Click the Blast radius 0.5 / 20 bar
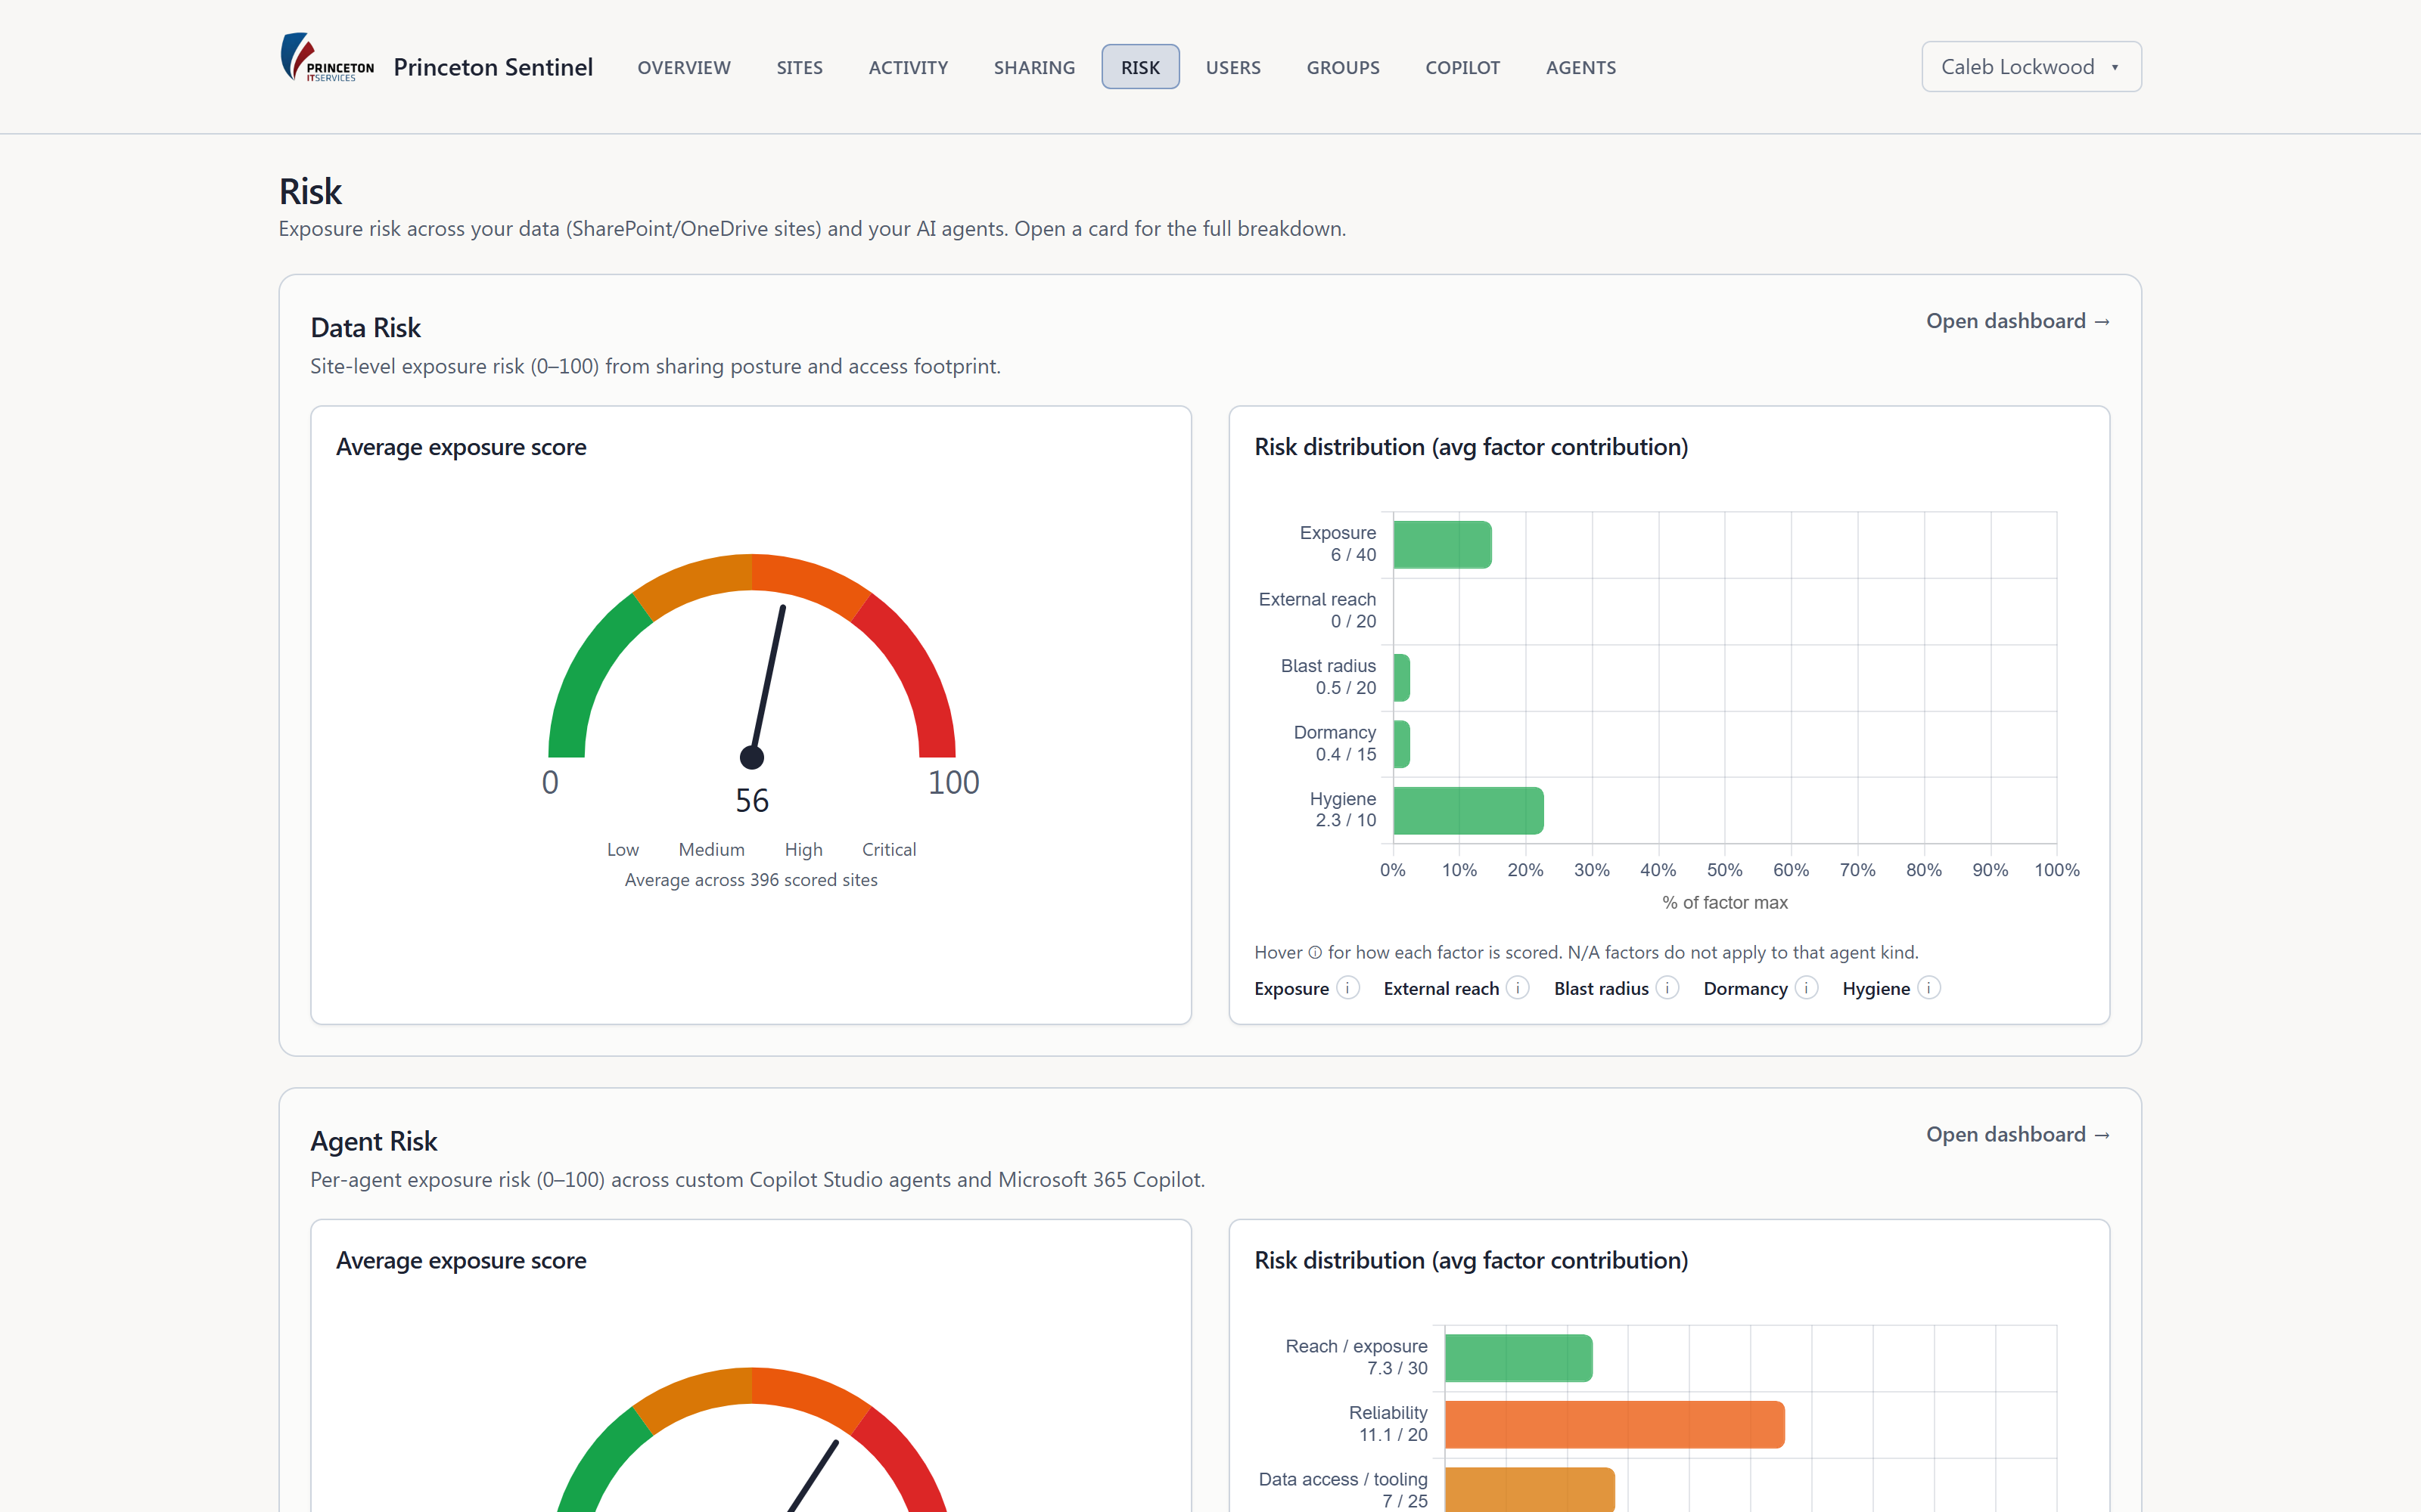The height and width of the screenshot is (1512, 2421). pos(1402,678)
